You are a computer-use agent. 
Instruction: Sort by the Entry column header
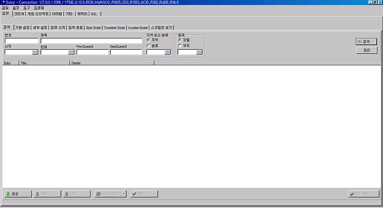(x=11, y=63)
